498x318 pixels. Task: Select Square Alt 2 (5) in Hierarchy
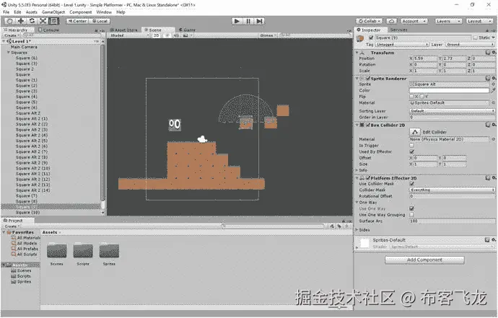pyautogui.click(x=32, y=141)
